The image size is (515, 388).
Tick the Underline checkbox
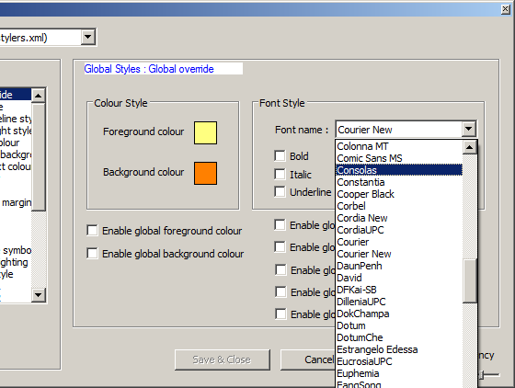pyautogui.click(x=280, y=192)
